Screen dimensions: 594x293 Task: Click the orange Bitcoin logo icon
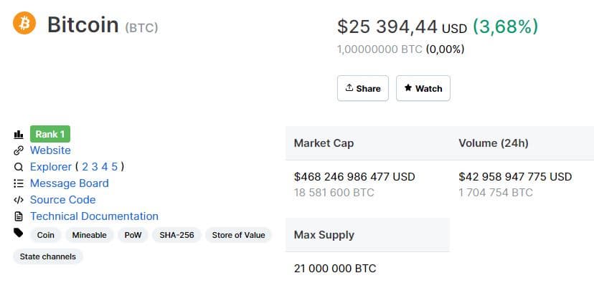coord(24,24)
